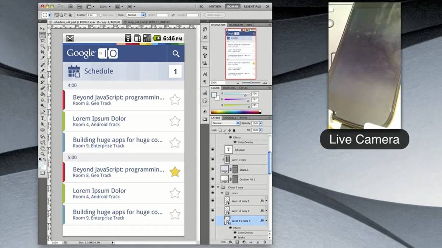Switch to the Paths panel tab
Viewport: 442px width, 248px height.
(x=244, y=118)
